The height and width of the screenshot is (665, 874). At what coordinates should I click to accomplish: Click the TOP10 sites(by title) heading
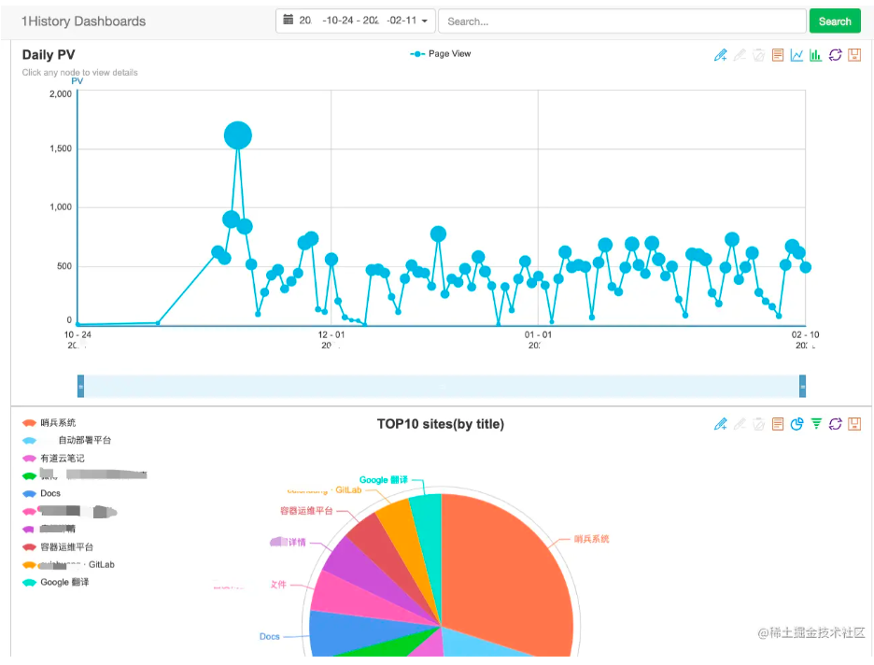441,424
